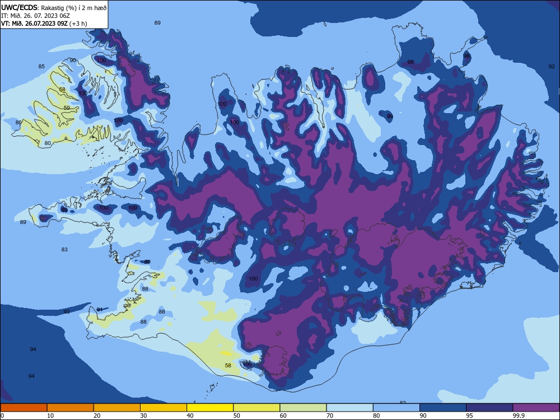The width and height of the screenshot is (560, 420).
Task: Choose the purple legend swatch above 99.9
Action: (536, 408)
